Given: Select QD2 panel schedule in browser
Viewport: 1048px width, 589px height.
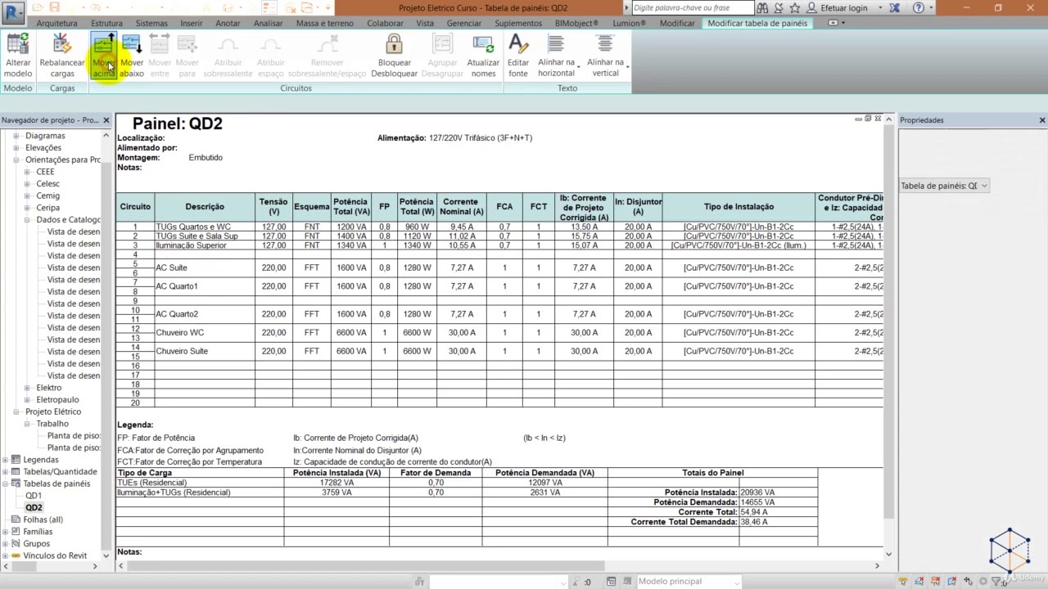Looking at the screenshot, I should (x=33, y=508).
